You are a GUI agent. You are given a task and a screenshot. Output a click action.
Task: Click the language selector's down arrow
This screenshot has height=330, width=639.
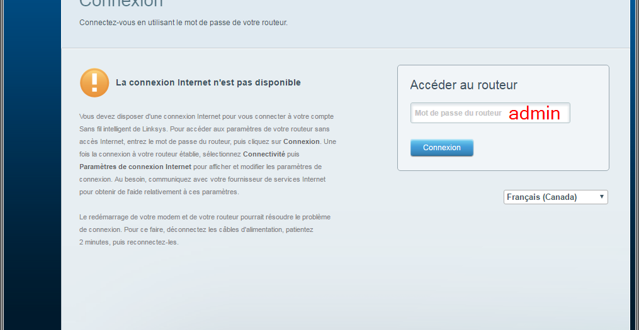(x=602, y=197)
